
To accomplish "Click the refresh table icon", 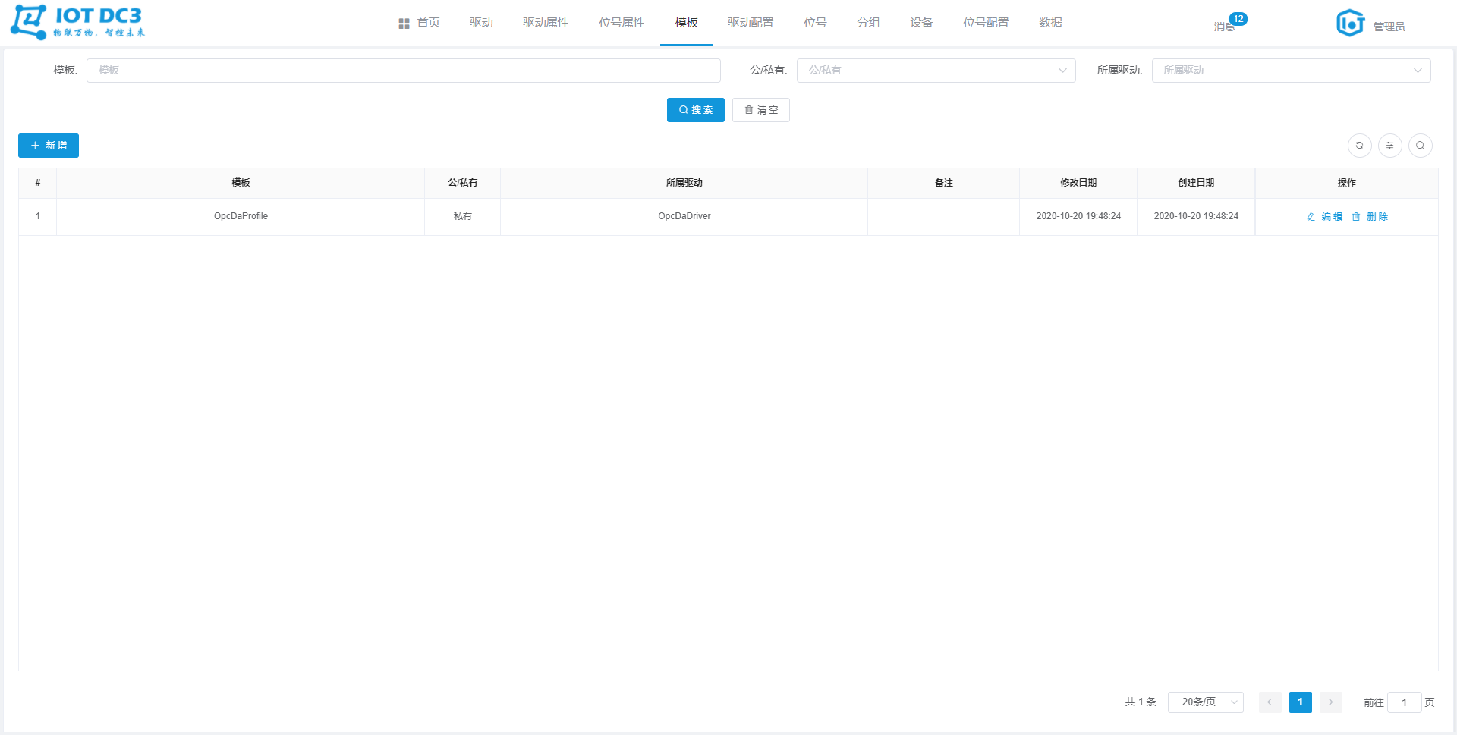I will 1359,146.
